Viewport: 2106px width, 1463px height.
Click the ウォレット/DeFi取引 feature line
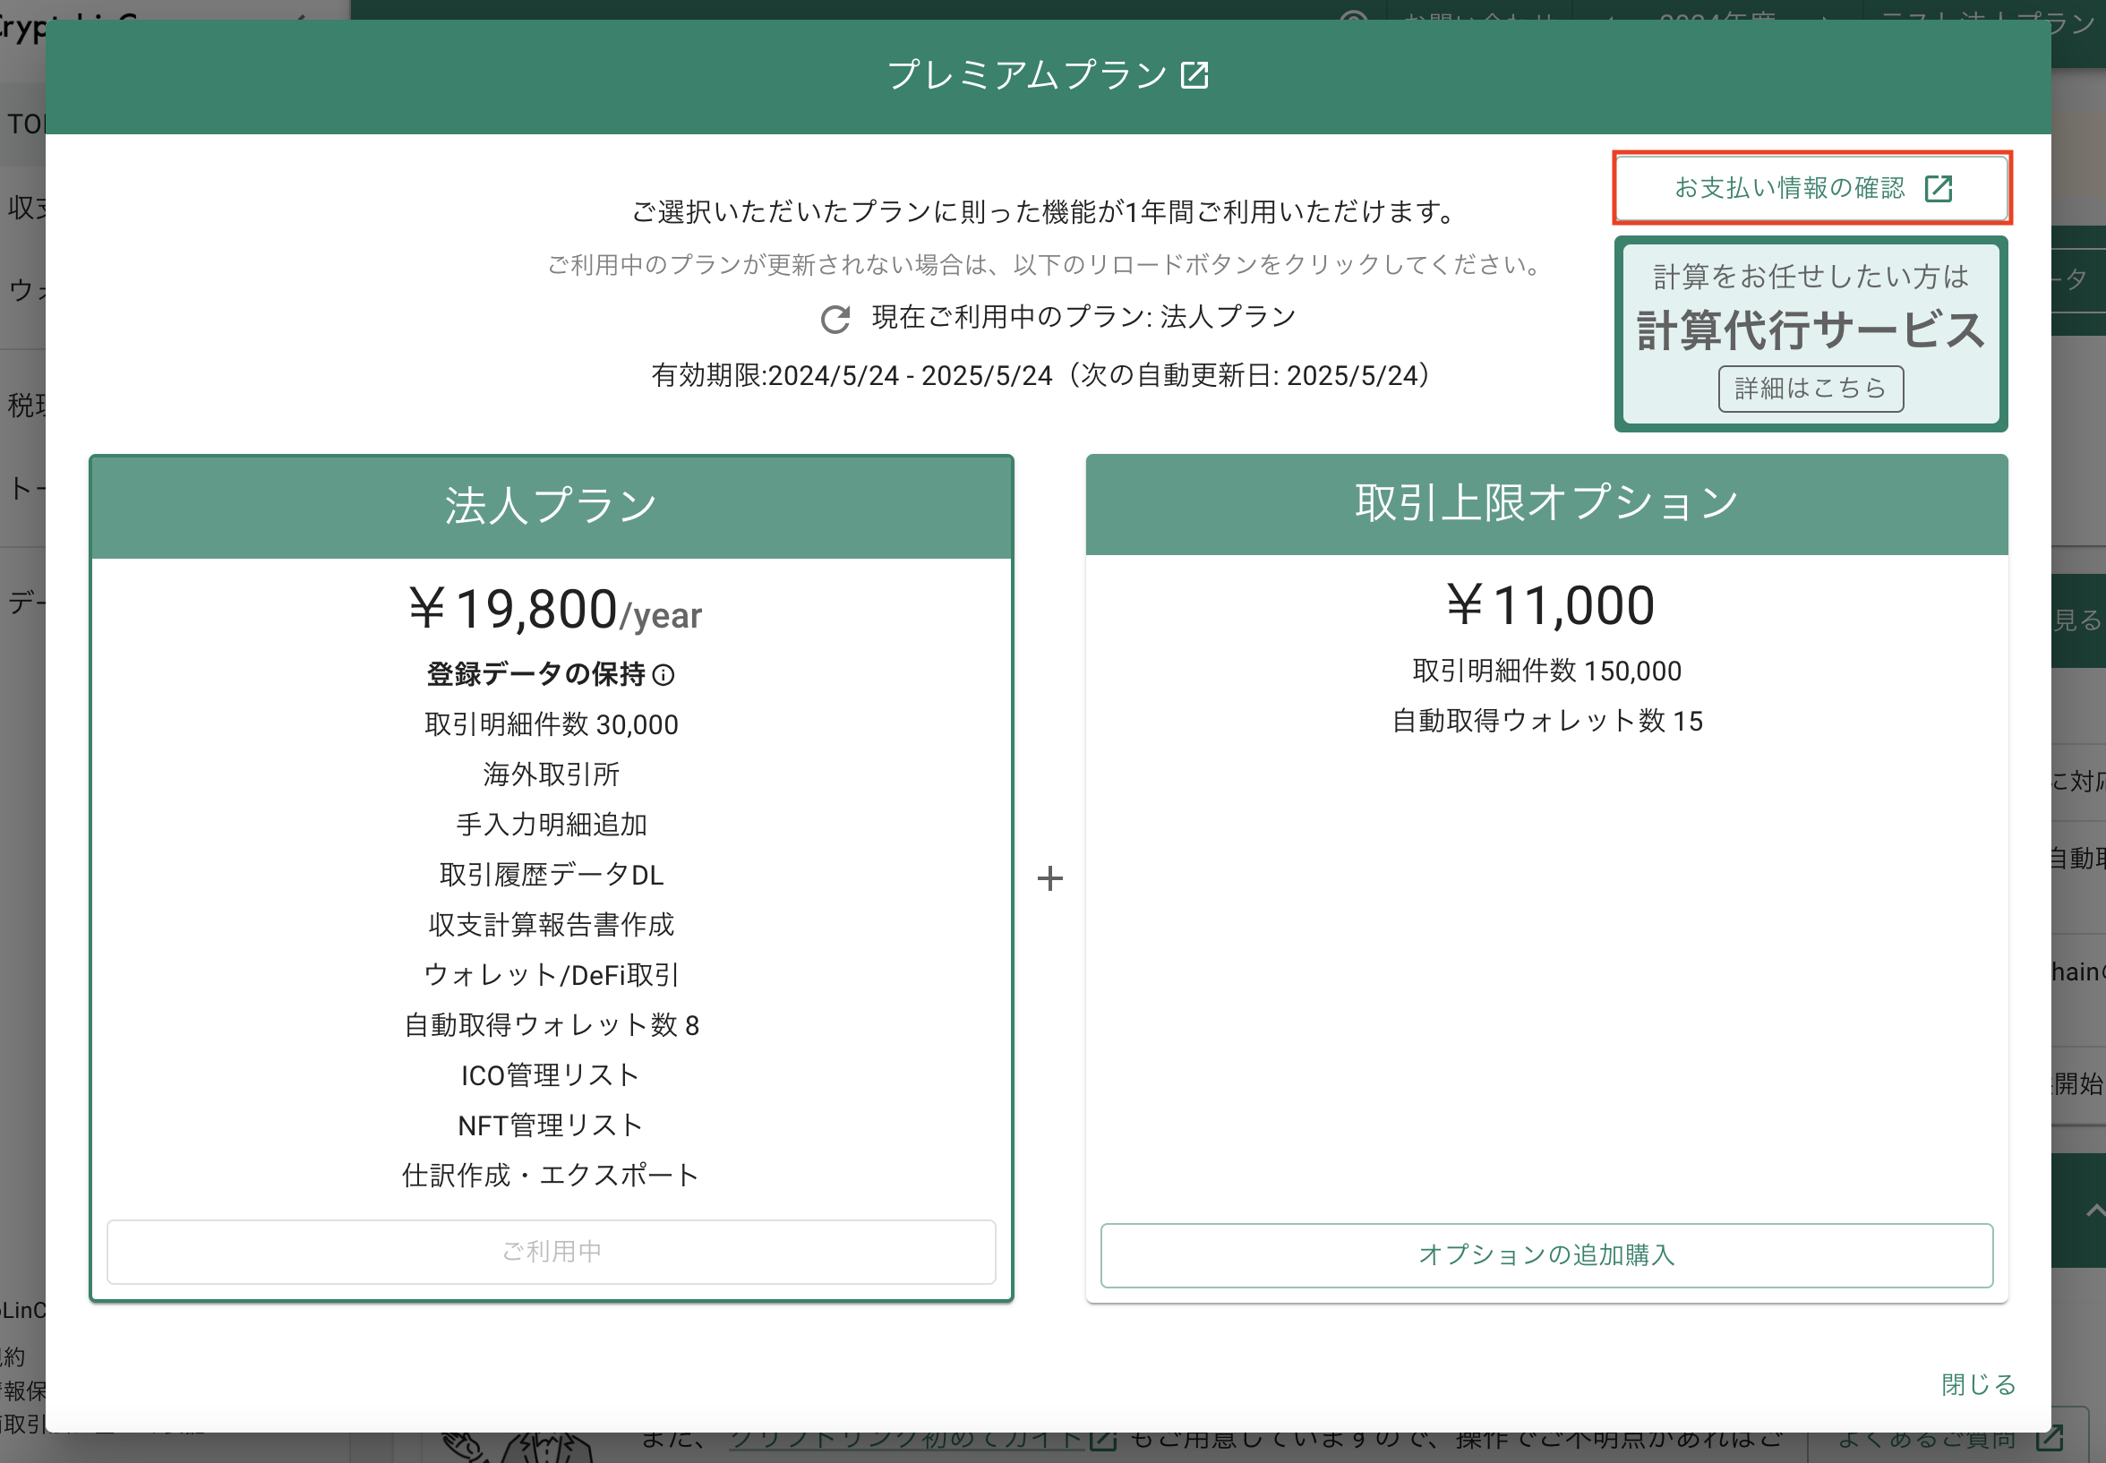(551, 975)
